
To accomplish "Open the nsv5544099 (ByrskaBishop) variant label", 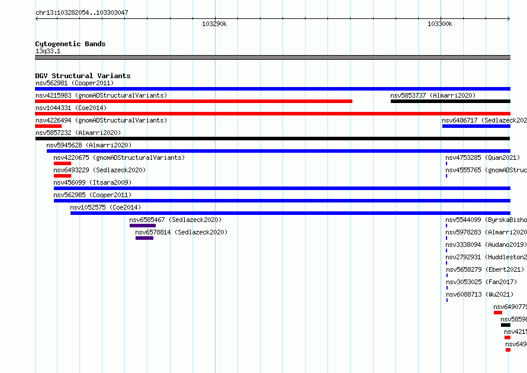I will 486,220.
